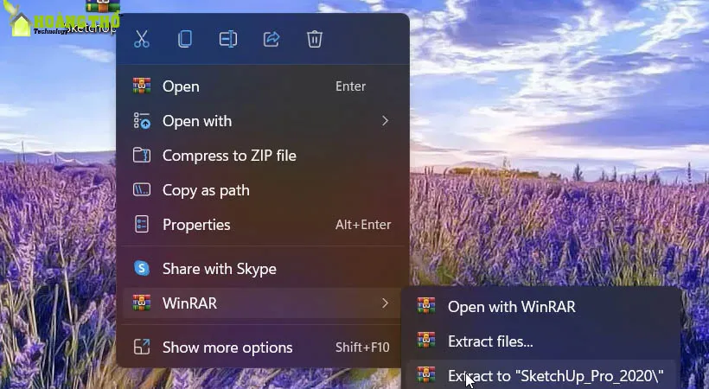The width and height of the screenshot is (709, 389).
Task: Expand the Open with submenu arrow
Action: pyautogui.click(x=385, y=121)
